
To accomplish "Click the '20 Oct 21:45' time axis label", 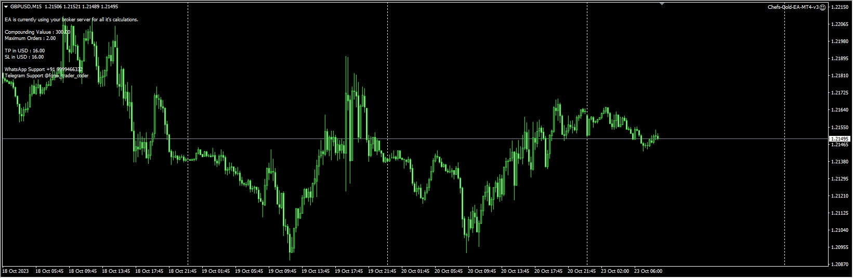I will (582, 271).
